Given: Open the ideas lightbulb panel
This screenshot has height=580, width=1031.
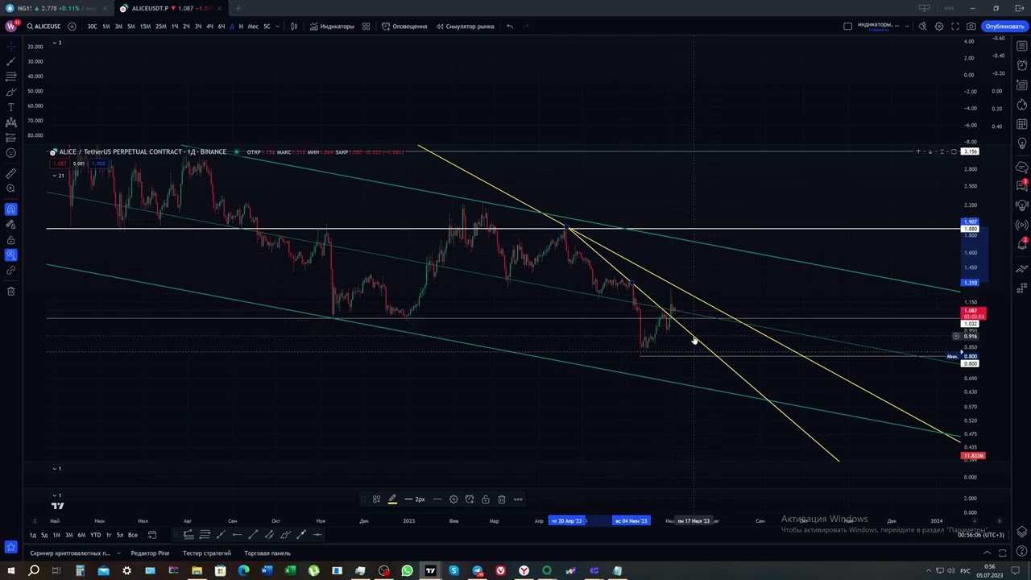Looking at the screenshot, I should (x=1022, y=143).
